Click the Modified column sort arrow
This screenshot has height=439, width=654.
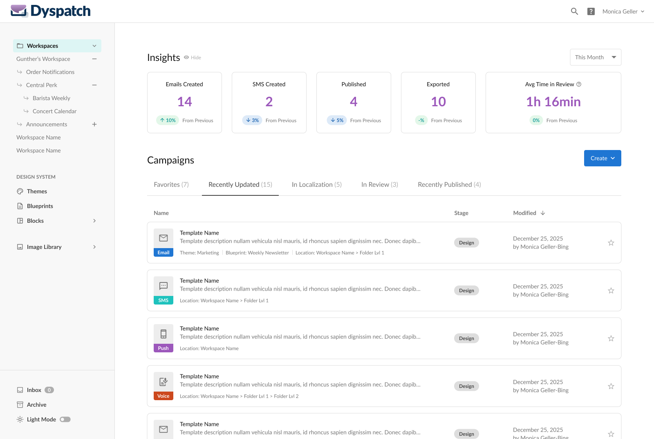(543, 213)
